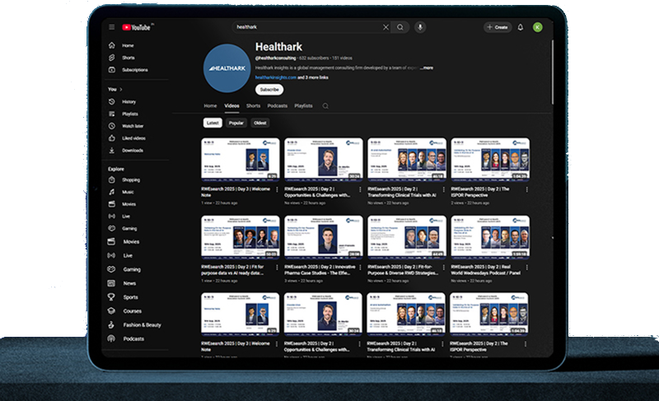The height and width of the screenshot is (401, 659).
Task: Sort videos by Latest
Action: click(213, 123)
